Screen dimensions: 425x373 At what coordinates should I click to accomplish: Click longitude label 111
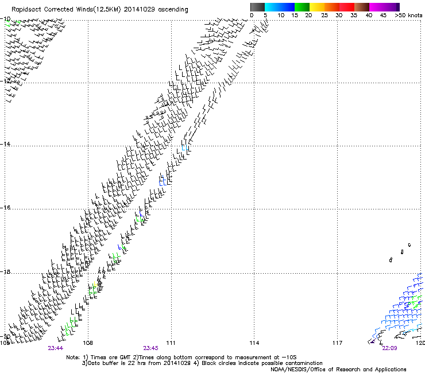point(171,343)
